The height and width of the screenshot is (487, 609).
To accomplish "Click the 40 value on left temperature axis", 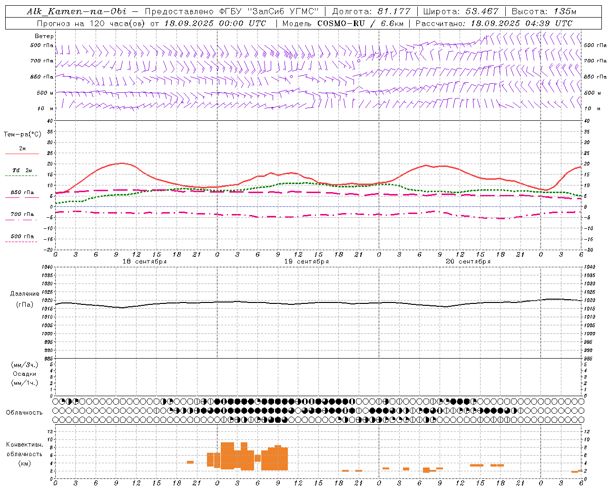I will pos(50,121).
